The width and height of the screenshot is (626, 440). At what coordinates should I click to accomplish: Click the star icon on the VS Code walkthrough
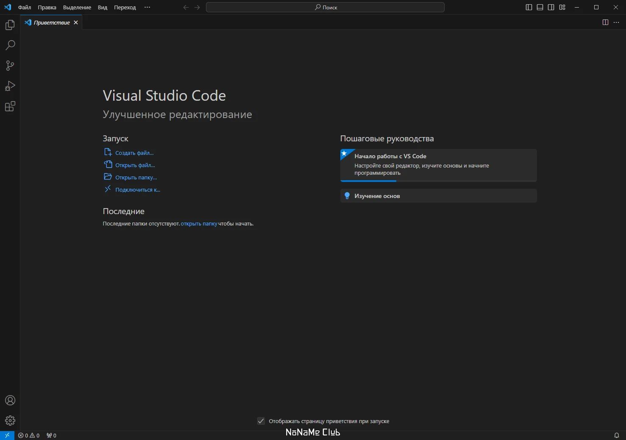(x=345, y=154)
